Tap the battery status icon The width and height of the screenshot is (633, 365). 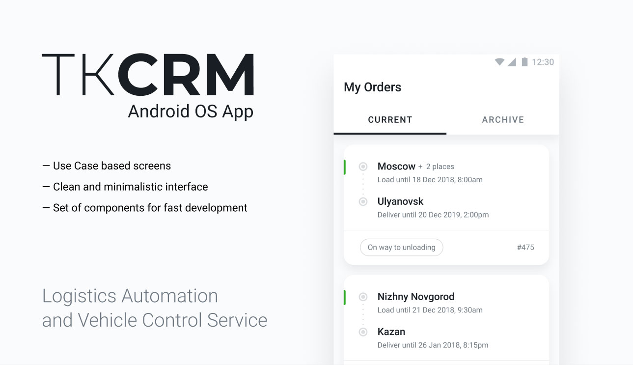[x=524, y=62]
